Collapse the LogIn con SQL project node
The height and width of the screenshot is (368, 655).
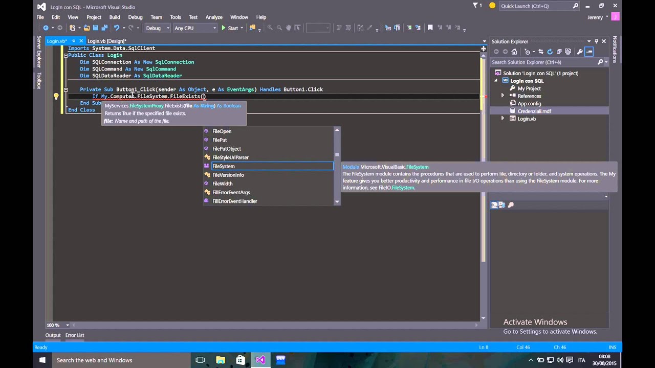pos(495,81)
